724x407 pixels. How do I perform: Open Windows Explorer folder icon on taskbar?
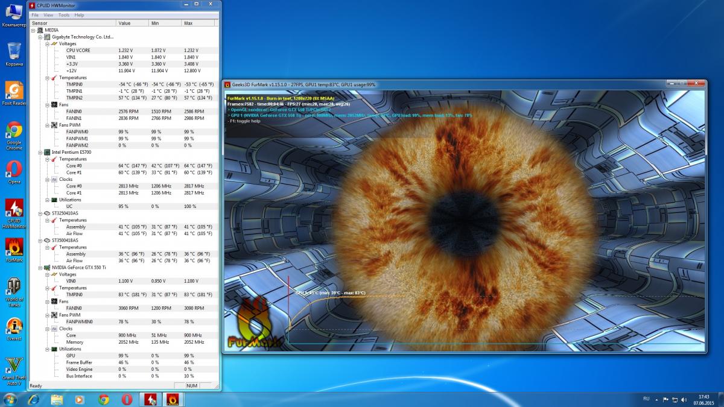point(57,399)
